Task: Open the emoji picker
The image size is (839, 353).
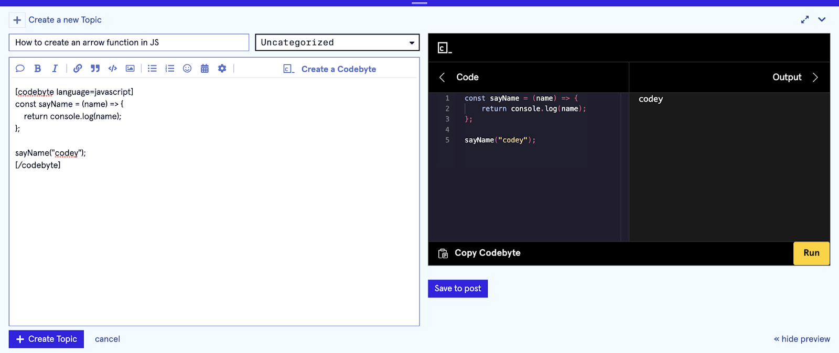Action: tap(187, 69)
